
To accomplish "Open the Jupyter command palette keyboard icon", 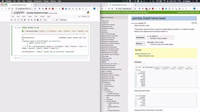I will click(57, 20).
